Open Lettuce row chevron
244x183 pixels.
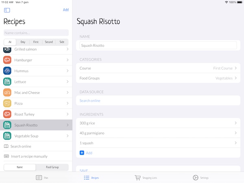pyautogui.click(x=68, y=82)
